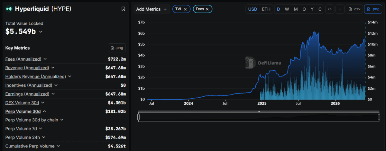Screen dimensions: 386x151
Task: Click the $38.267b perp 7d value
Action: pyautogui.click(x=115, y=129)
